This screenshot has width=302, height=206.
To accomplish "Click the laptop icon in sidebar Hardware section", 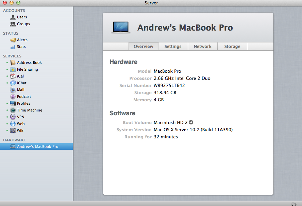I will [13, 147].
